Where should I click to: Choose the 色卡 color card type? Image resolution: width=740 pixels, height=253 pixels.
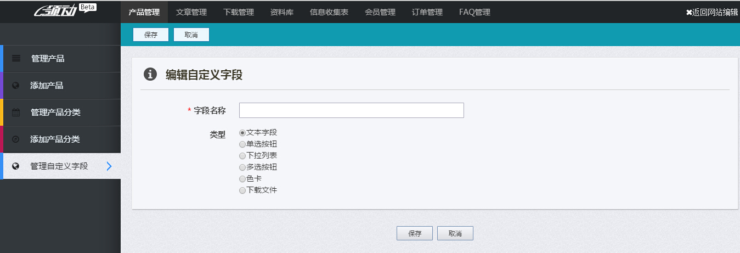coord(242,179)
